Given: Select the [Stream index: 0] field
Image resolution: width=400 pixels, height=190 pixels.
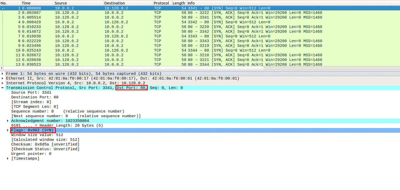Looking at the screenshot, I should pyautogui.click(x=31, y=102).
